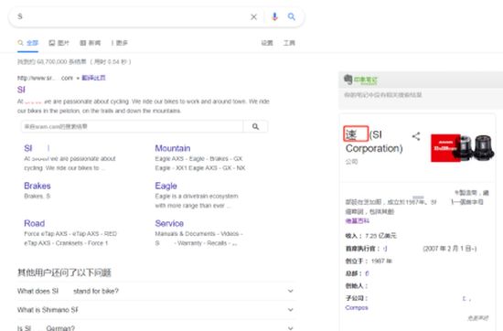Start voice search with the microphone icon

coord(274,16)
